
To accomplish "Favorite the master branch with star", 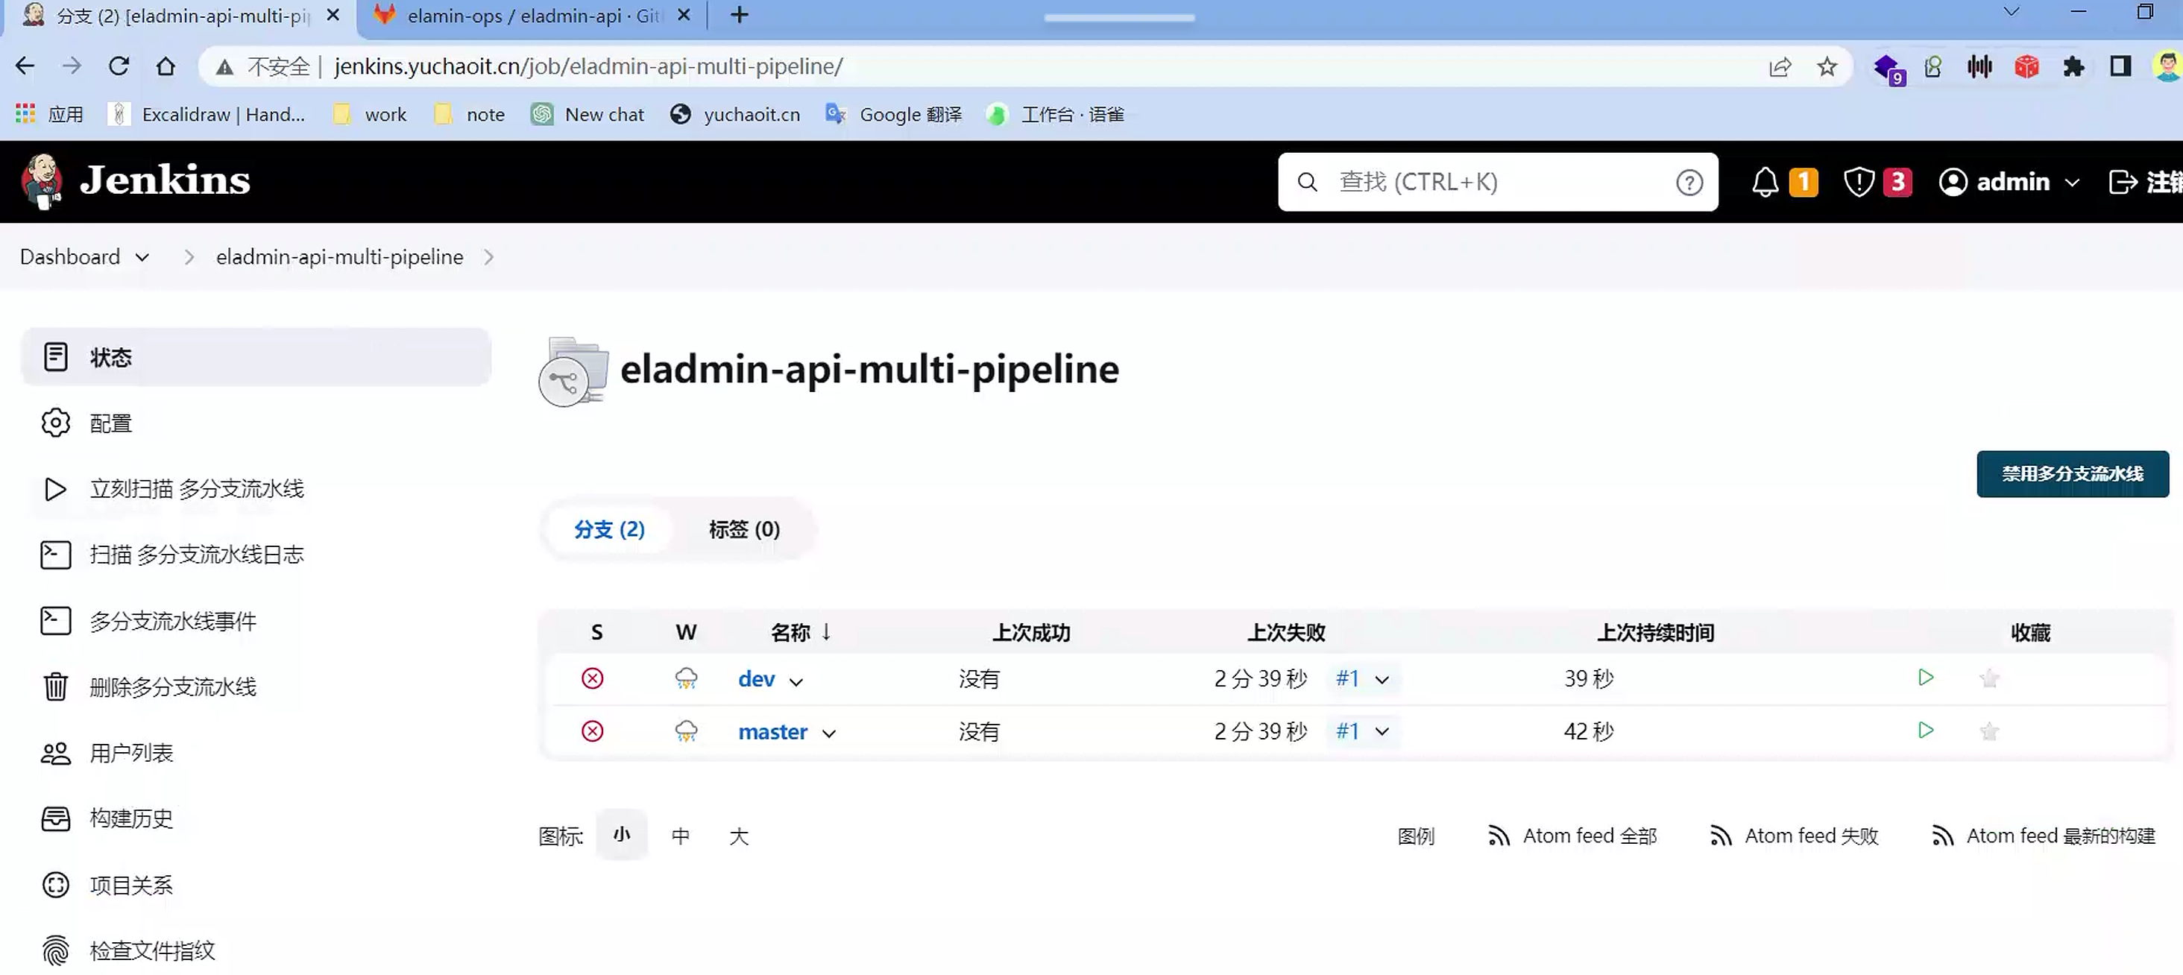I will pos(1989,731).
